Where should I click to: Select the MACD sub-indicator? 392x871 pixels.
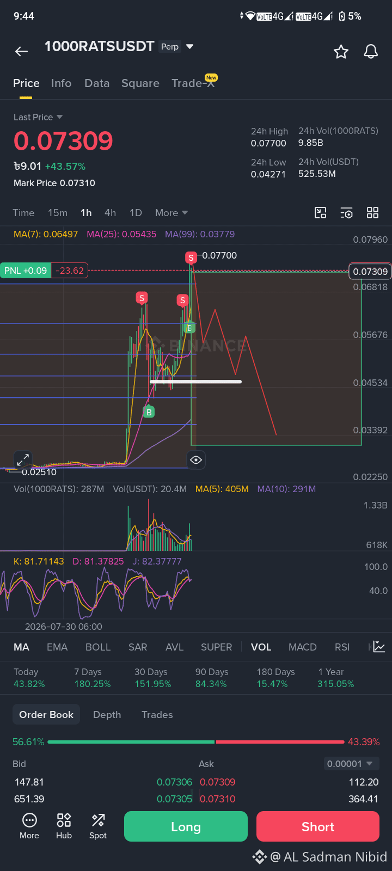pos(303,647)
